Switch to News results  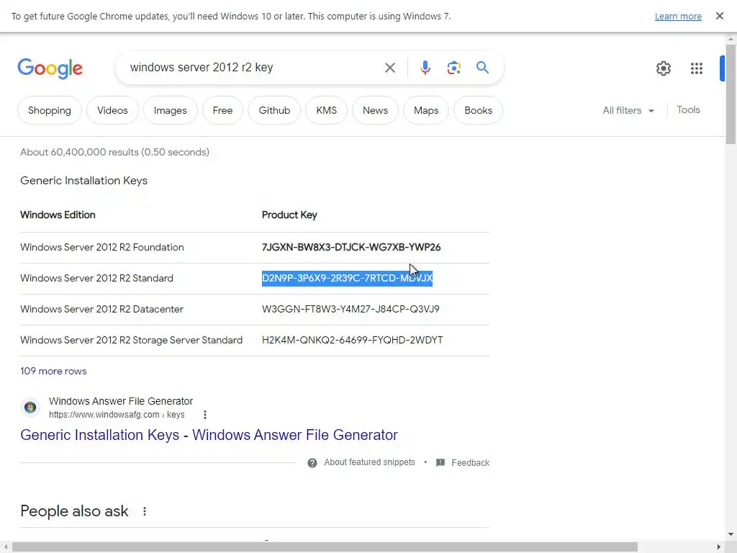click(x=375, y=110)
